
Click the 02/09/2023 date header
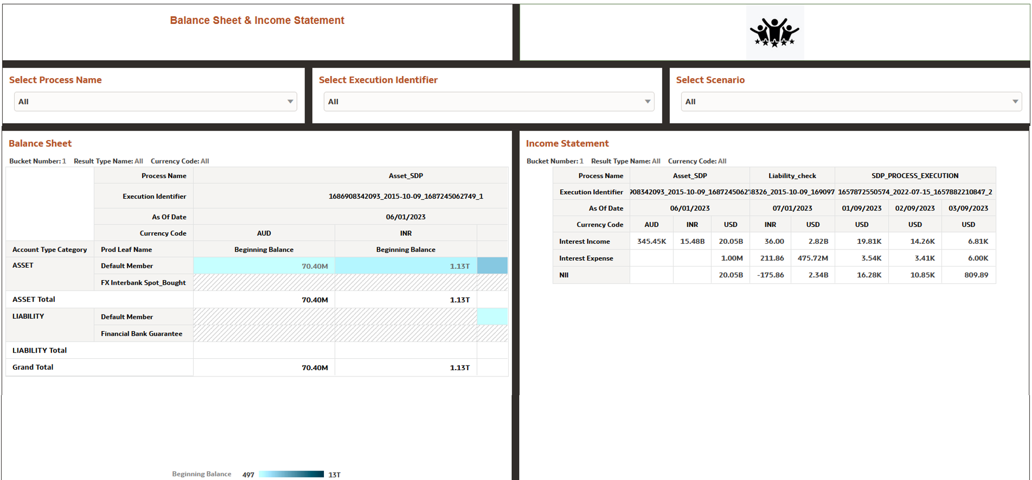coord(915,208)
